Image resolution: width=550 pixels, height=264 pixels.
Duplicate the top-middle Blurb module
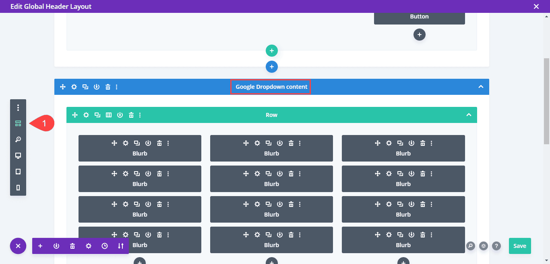269,143
